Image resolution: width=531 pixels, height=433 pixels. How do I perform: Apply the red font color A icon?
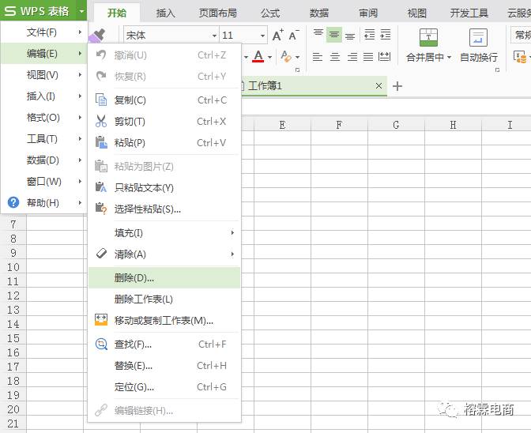point(258,57)
